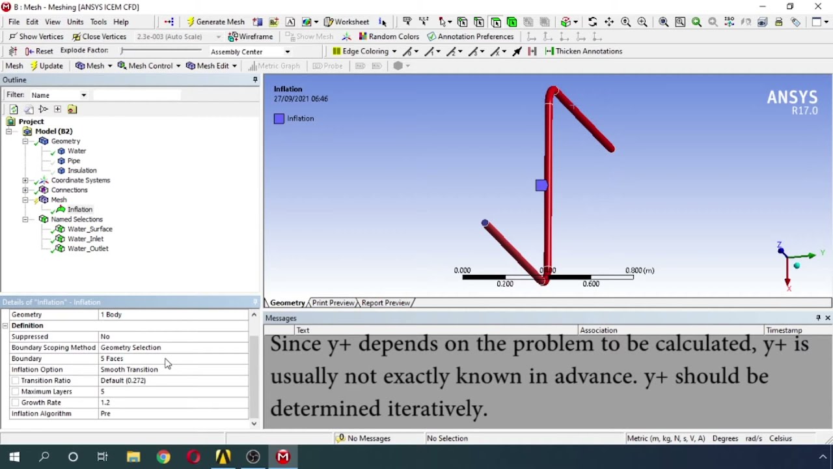
Task: Click the ANSYS Workbench taskbar icon
Action: point(223,457)
